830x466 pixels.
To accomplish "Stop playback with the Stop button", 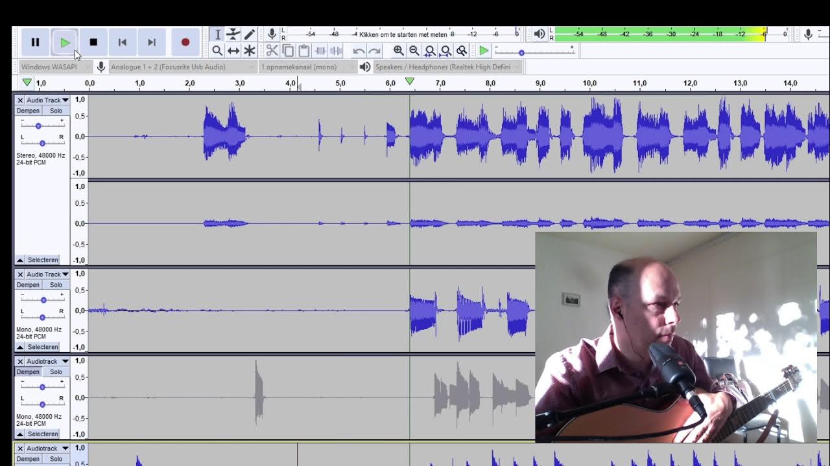I will click(x=93, y=42).
